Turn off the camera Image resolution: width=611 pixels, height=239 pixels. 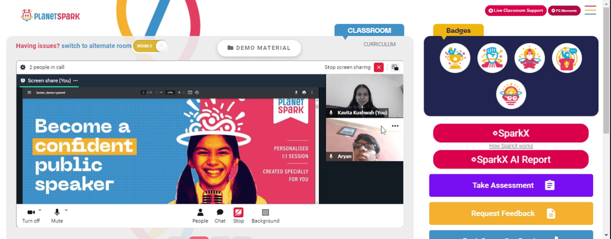[31, 216]
